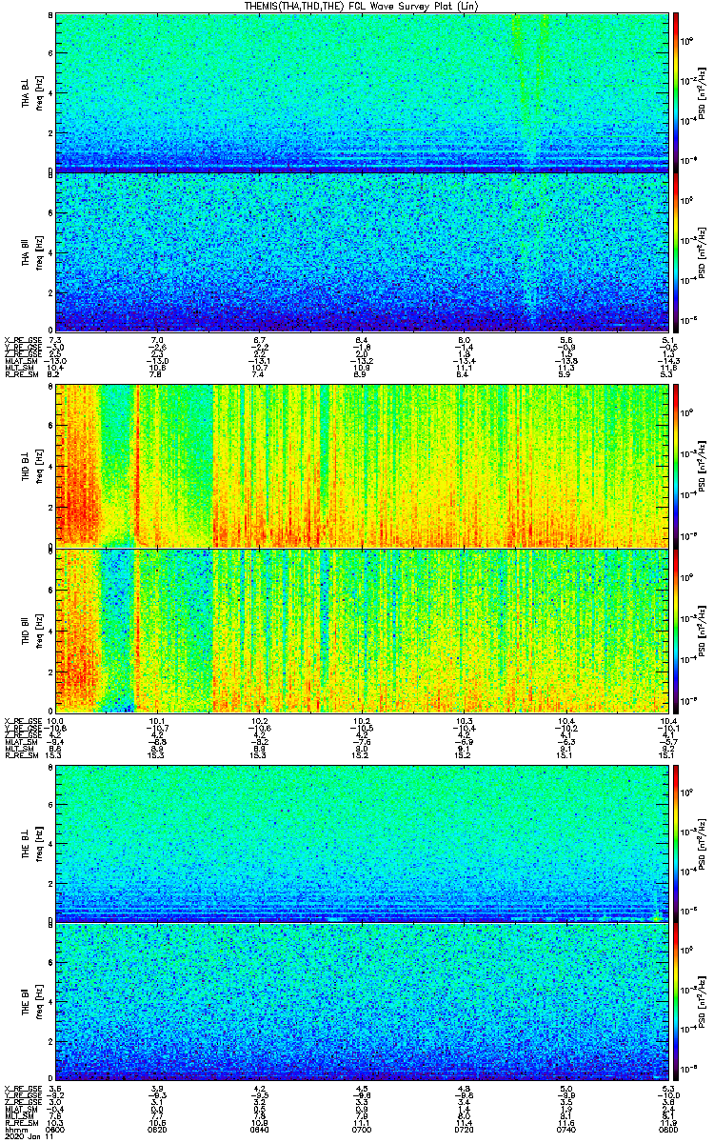
Task: Click the THEMIS FGL Wave Survey Plot title
Action: coord(363,6)
